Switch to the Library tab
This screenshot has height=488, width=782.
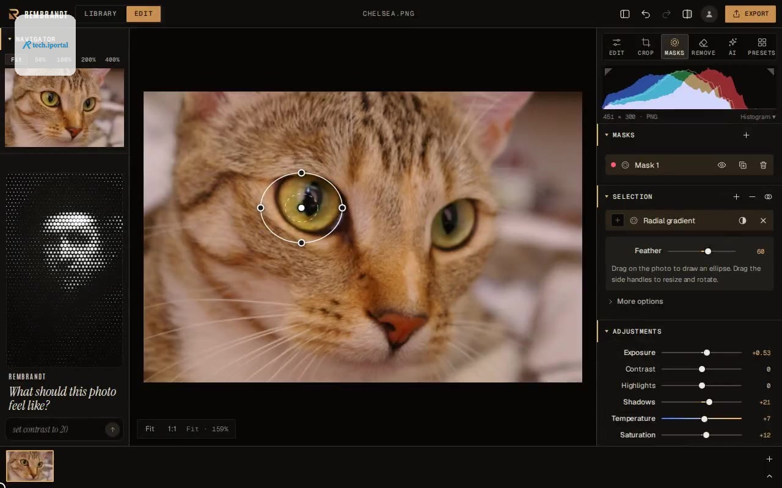tap(101, 13)
